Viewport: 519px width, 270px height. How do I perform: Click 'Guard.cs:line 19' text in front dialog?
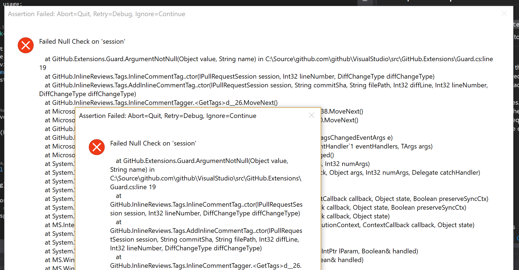coord(133,187)
